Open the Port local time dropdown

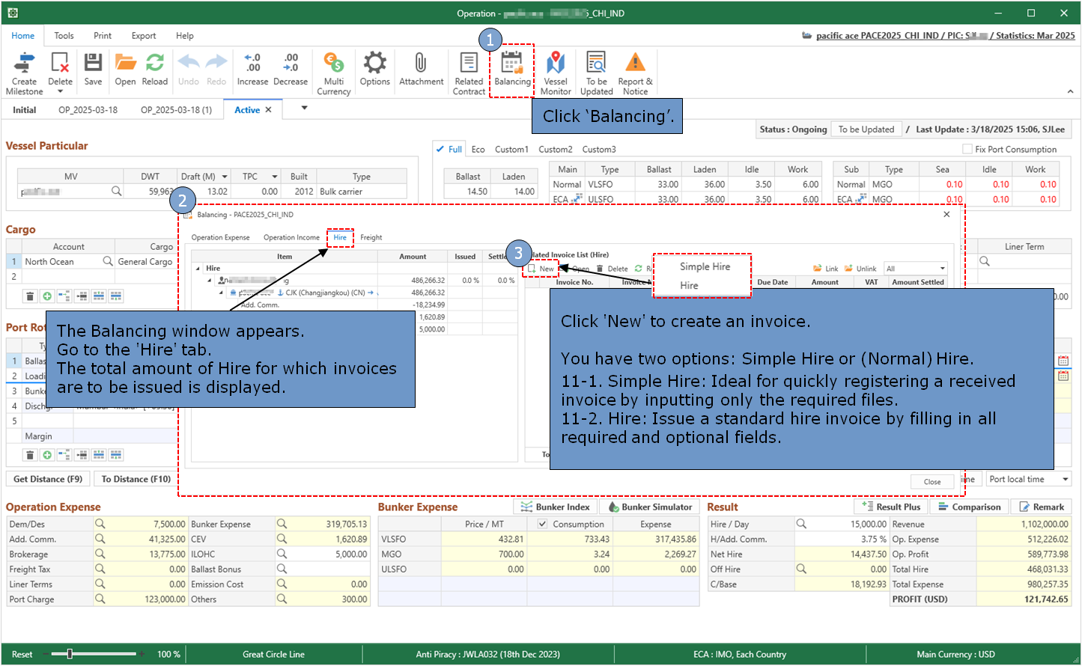pos(1065,479)
